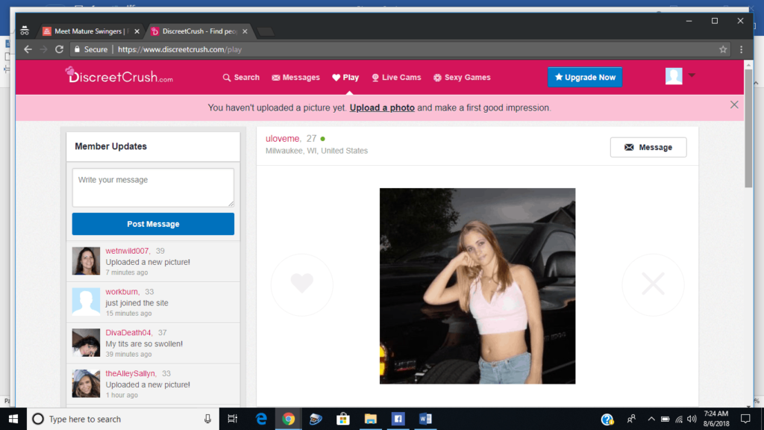
Task: Select the Play menu item
Action: coord(345,78)
